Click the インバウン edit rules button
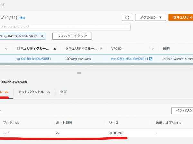The image size is (193, 144). [182, 110]
